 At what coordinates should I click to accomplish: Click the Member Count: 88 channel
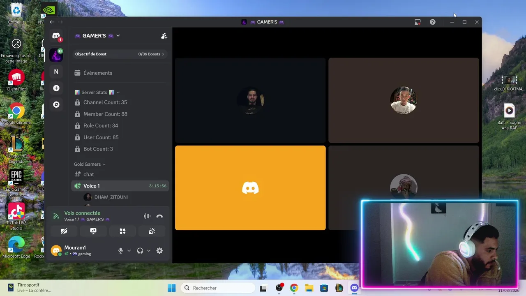click(119, 114)
